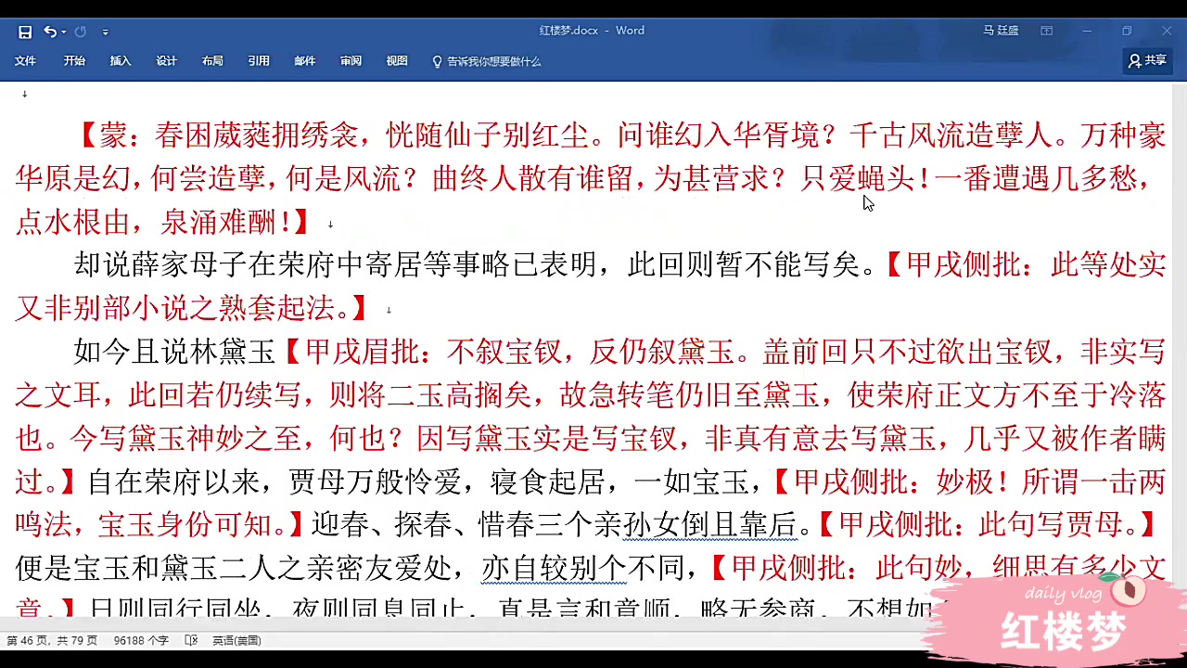Screen dimensions: 1187x668
Task: Click the lightbulb Tell Me icon
Action: pyautogui.click(x=438, y=61)
